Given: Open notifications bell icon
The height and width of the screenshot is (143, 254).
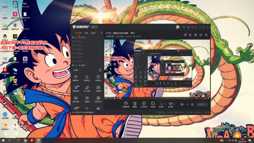Looking at the screenshot, I should 201,35.
